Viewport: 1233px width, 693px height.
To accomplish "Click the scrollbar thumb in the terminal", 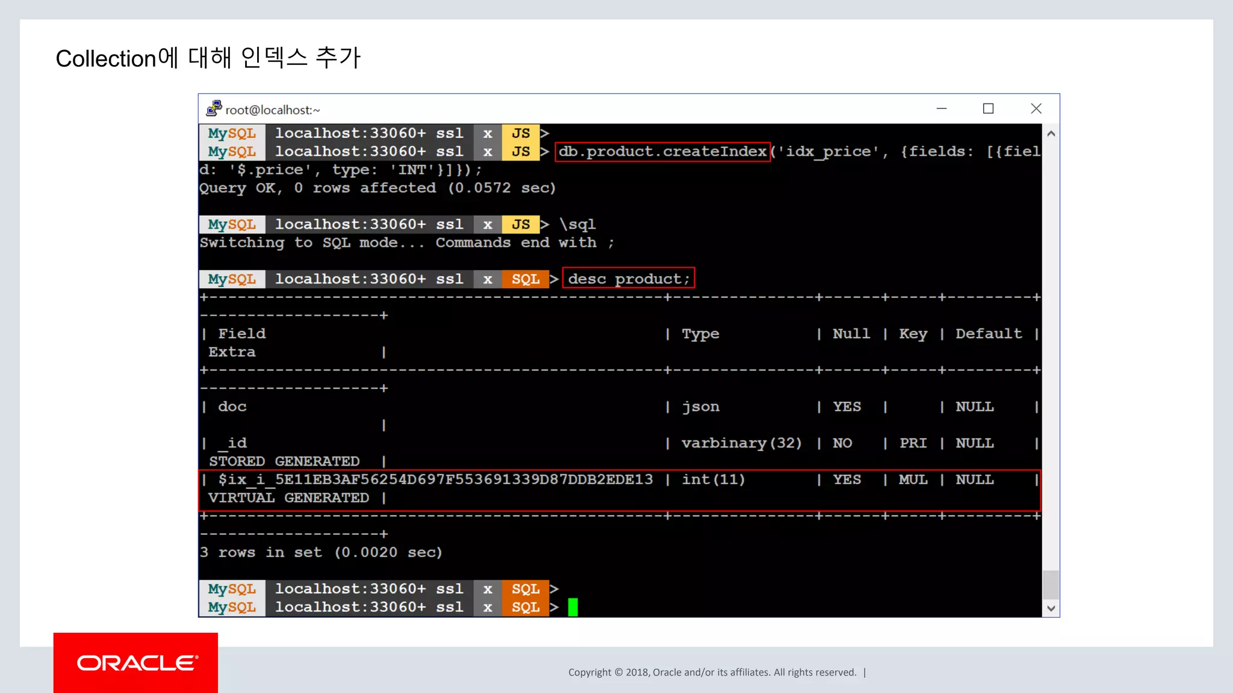I will point(1051,585).
